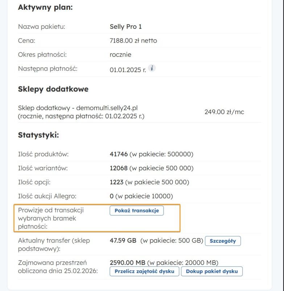Image resolution: width=284 pixels, height=291 pixels.
Task: Click the Aktywny plan heading
Action: (45, 7)
